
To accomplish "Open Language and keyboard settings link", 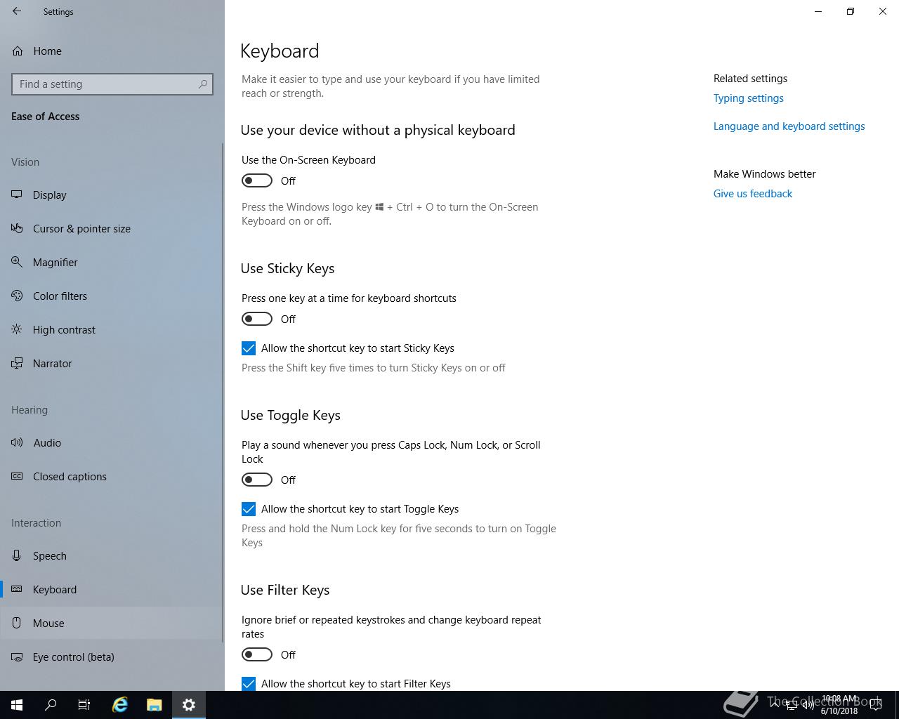I will pos(789,126).
